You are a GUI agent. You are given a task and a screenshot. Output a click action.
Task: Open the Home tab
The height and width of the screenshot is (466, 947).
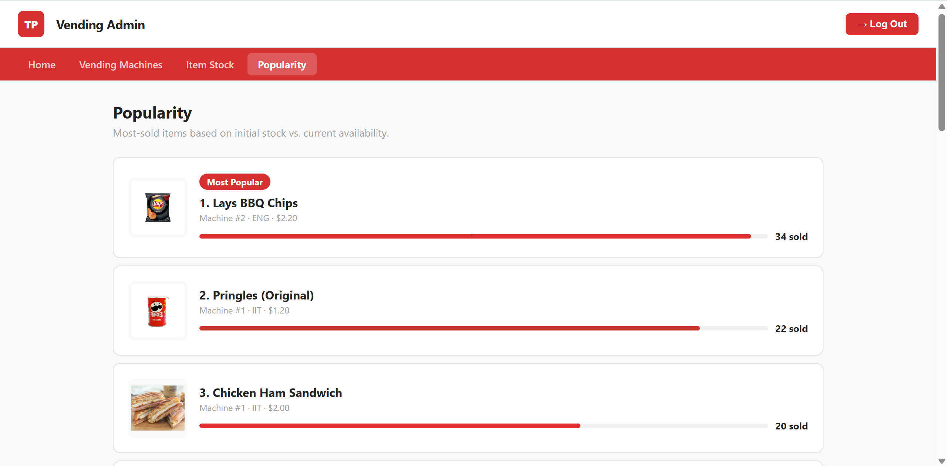point(42,65)
